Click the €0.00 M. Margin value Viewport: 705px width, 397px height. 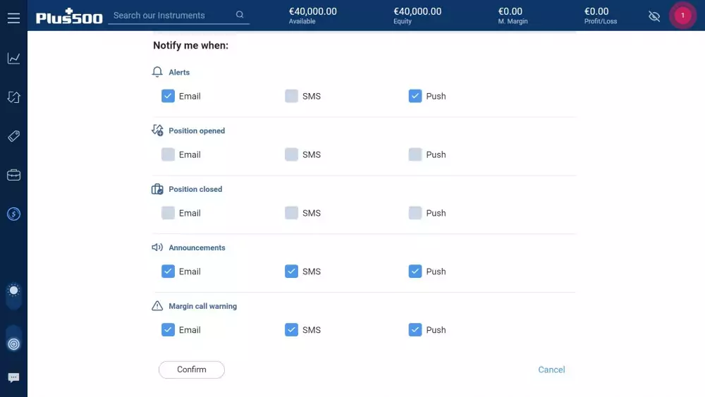click(510, 12)
